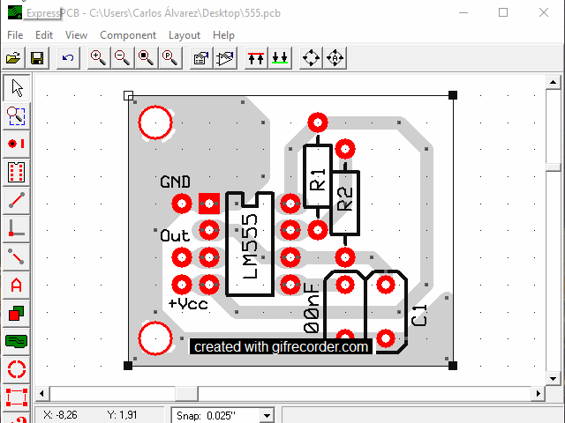This screenshot has width=565, height=423.
Task: Zoom to fit the board icon
Action: click(x=146, y=57)
